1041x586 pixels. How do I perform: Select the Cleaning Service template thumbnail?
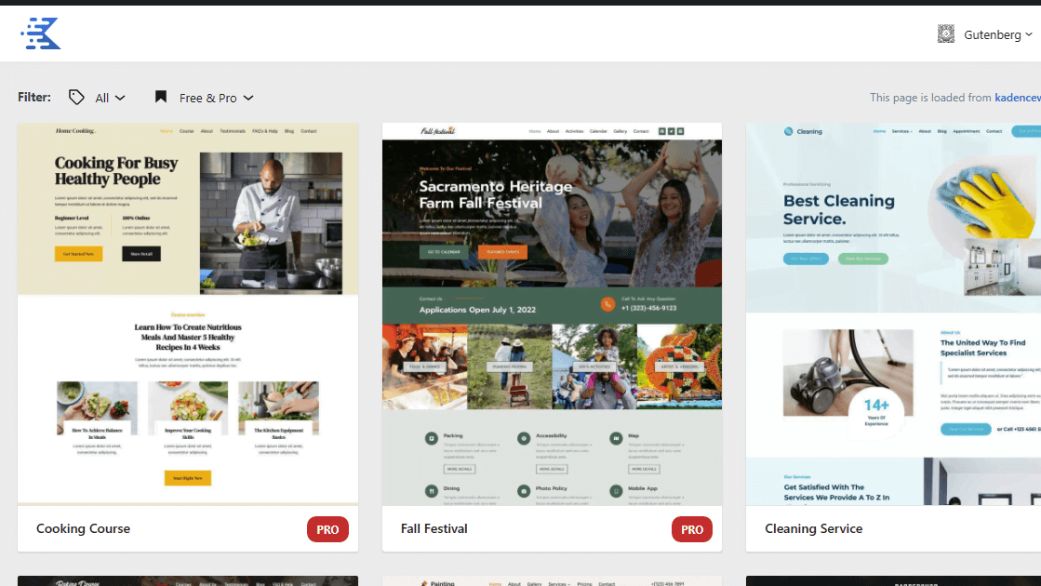pos(894,313)
